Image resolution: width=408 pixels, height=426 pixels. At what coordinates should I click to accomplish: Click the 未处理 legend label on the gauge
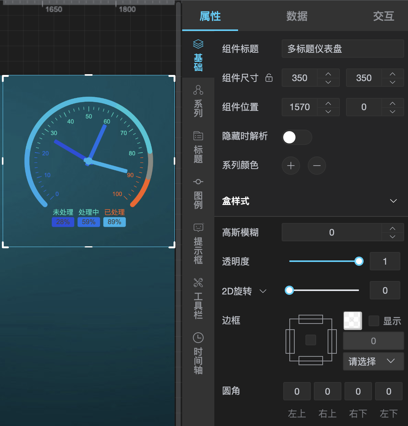[63, 212]
